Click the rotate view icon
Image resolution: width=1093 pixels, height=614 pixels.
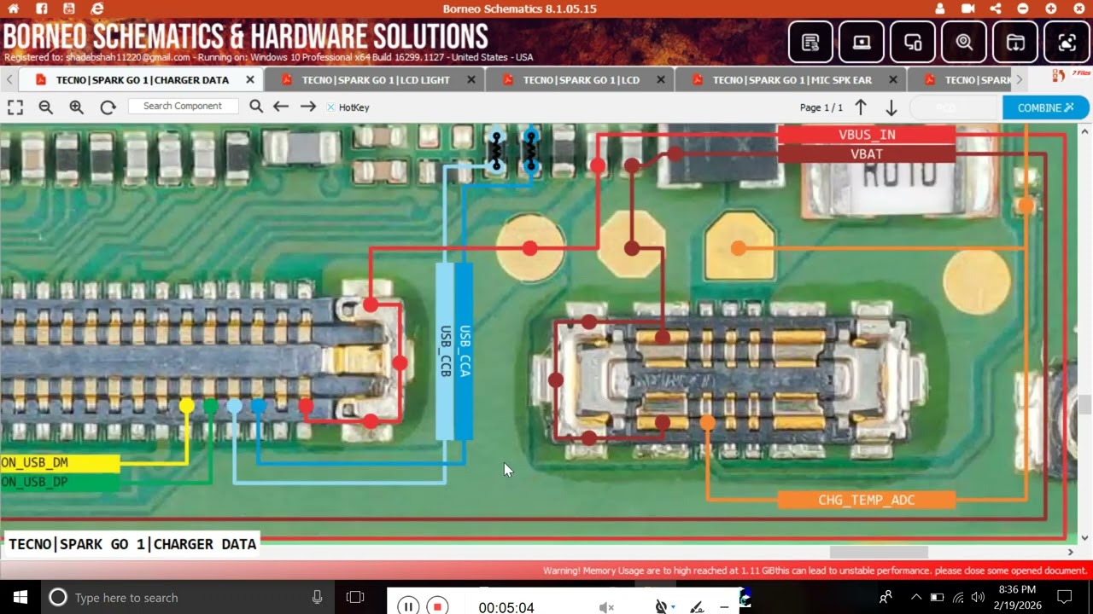(x=108, y=107)
